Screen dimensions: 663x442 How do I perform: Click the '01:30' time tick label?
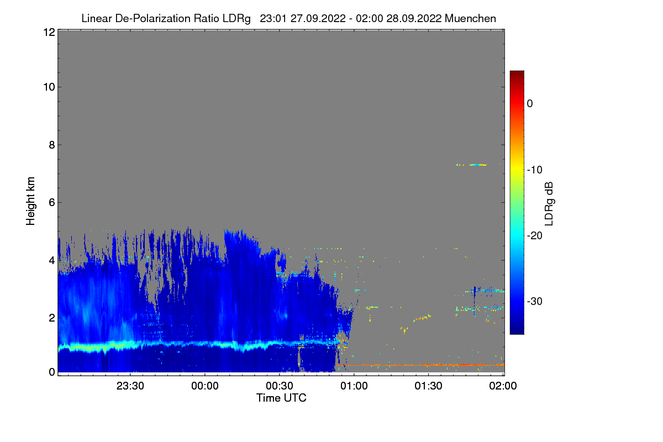pyautogui.click(x=429, y=386)
